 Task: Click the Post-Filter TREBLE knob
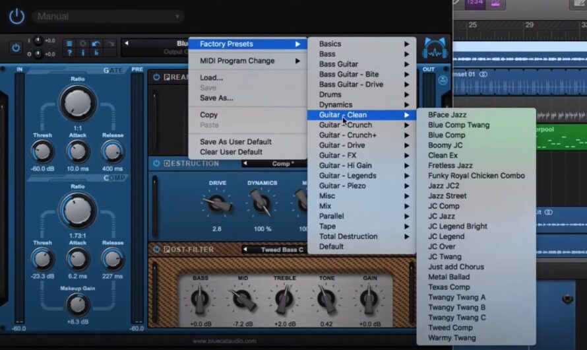point(284,298)
